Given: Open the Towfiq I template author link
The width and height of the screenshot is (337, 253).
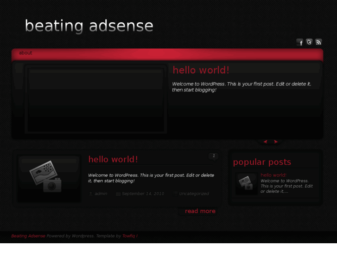Looking at the screenshot, I should [130, 236].
